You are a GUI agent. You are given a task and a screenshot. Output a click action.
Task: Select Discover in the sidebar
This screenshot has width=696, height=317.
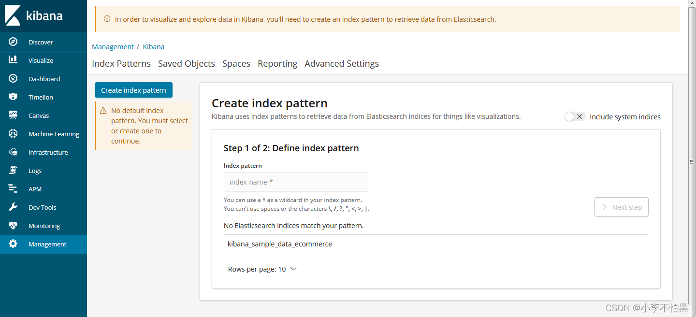(43, 42)
